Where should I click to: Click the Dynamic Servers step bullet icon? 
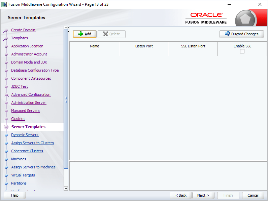(x=6, y=135)
